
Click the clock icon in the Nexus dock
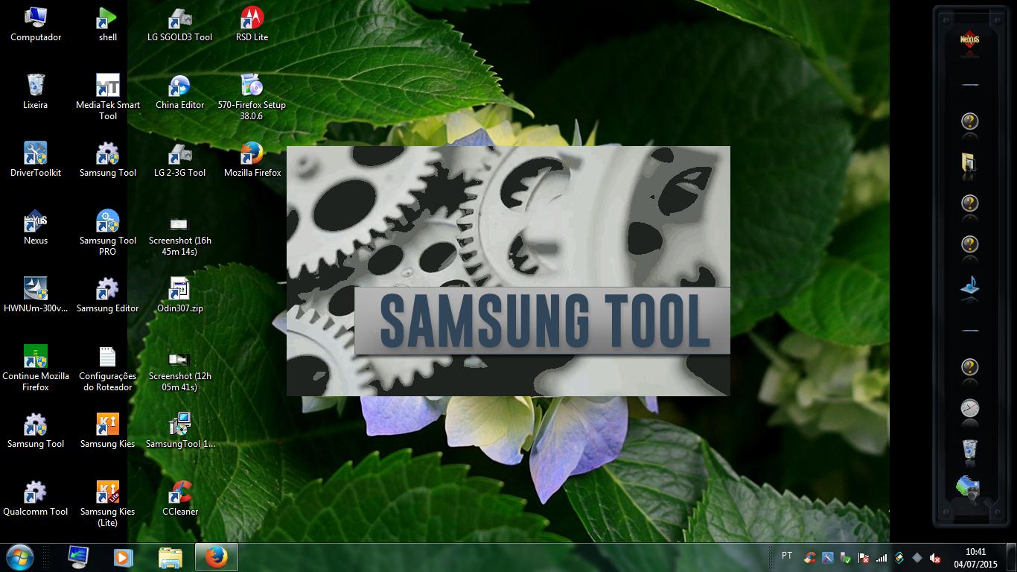point(969,407)
